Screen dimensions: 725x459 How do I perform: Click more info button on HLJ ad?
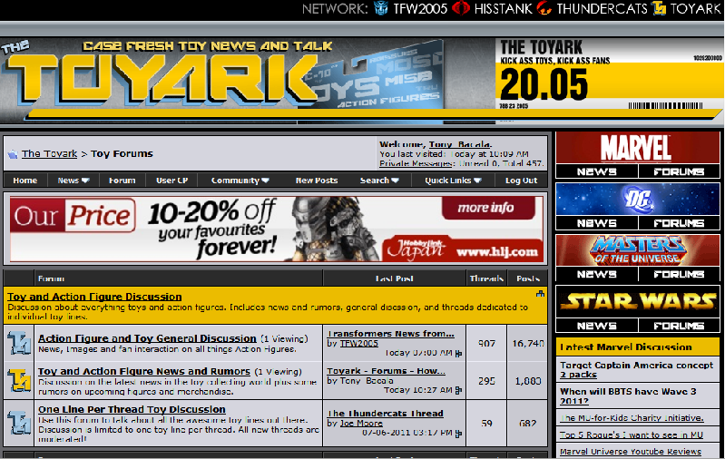[488, 208]
